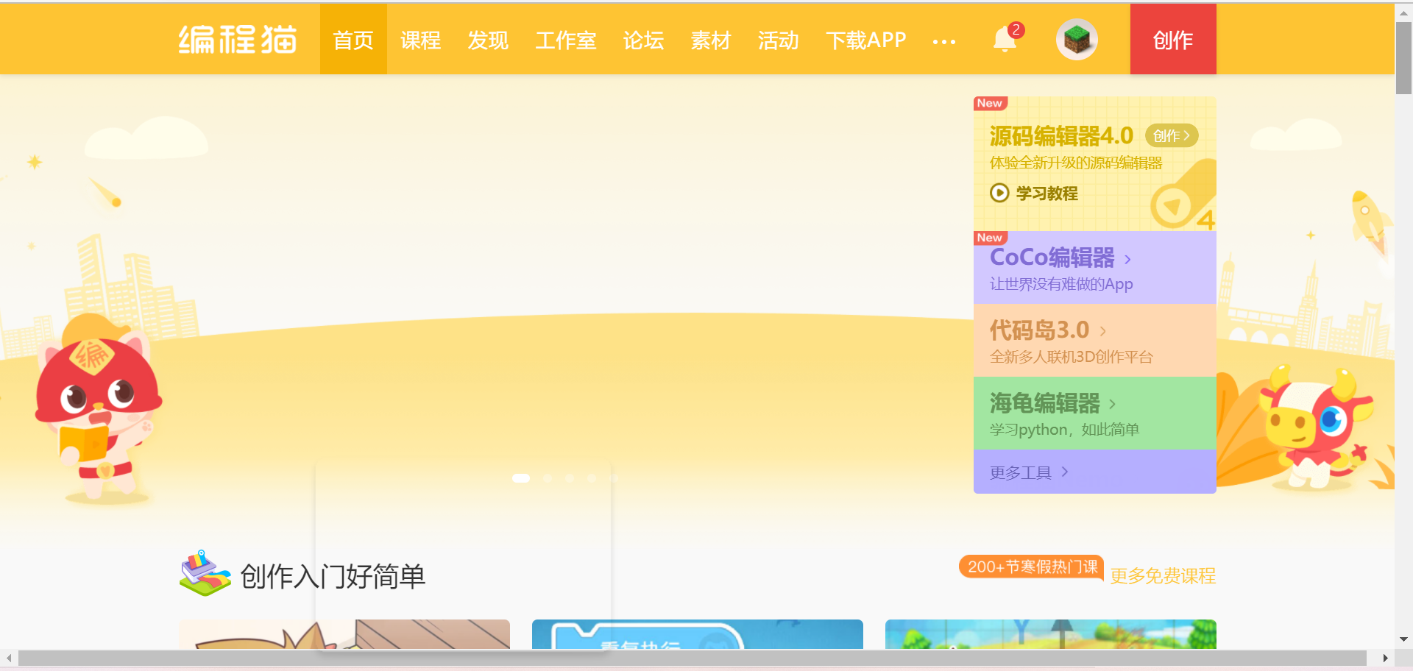Open the first course thumbnail
This screenshot has width=1413, height=671.
pyautogui.click(x=344, y=634)
